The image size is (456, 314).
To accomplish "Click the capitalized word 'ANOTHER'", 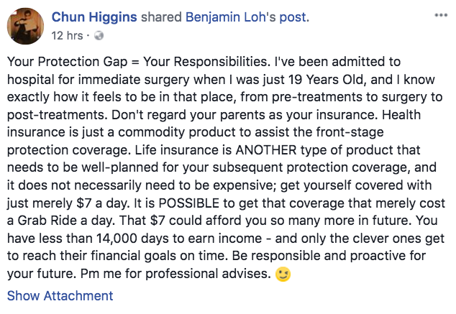I will (x=266, y=150).
